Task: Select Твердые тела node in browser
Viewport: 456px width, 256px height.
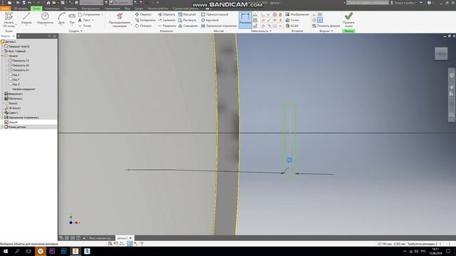Action: (x=17, y=46)
